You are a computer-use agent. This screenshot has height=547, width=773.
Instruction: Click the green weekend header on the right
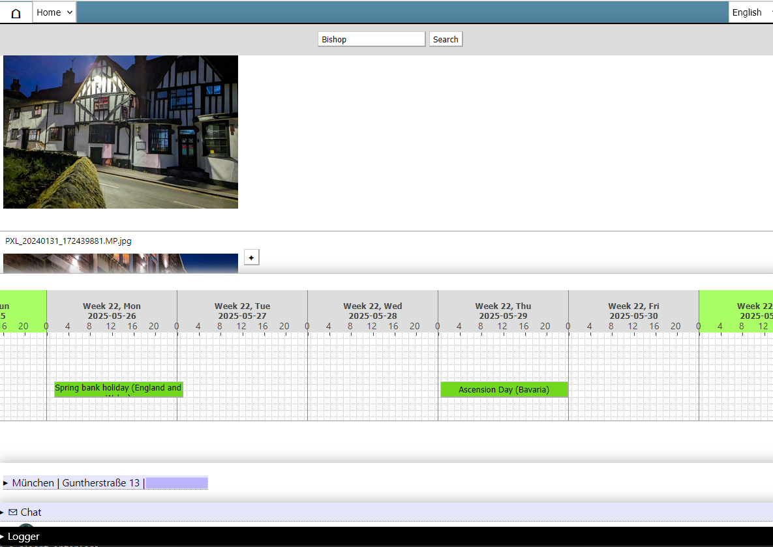[x=736, y=311]
